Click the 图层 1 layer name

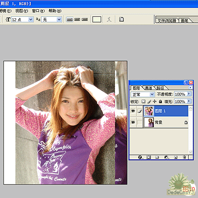[160, 111]
